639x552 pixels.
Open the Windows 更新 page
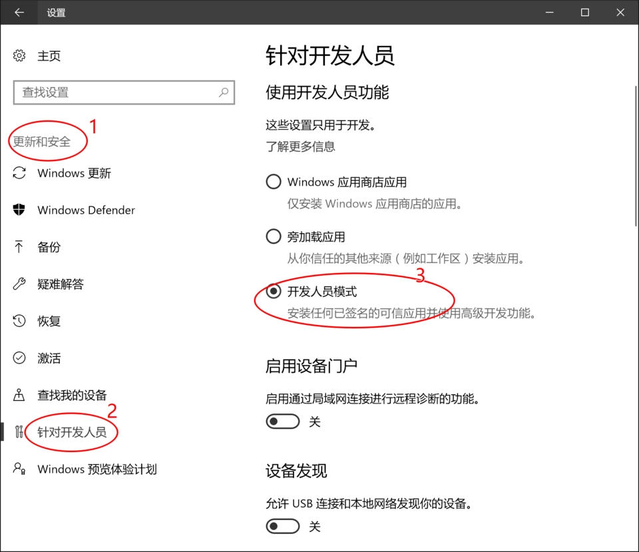click(74, 173)
